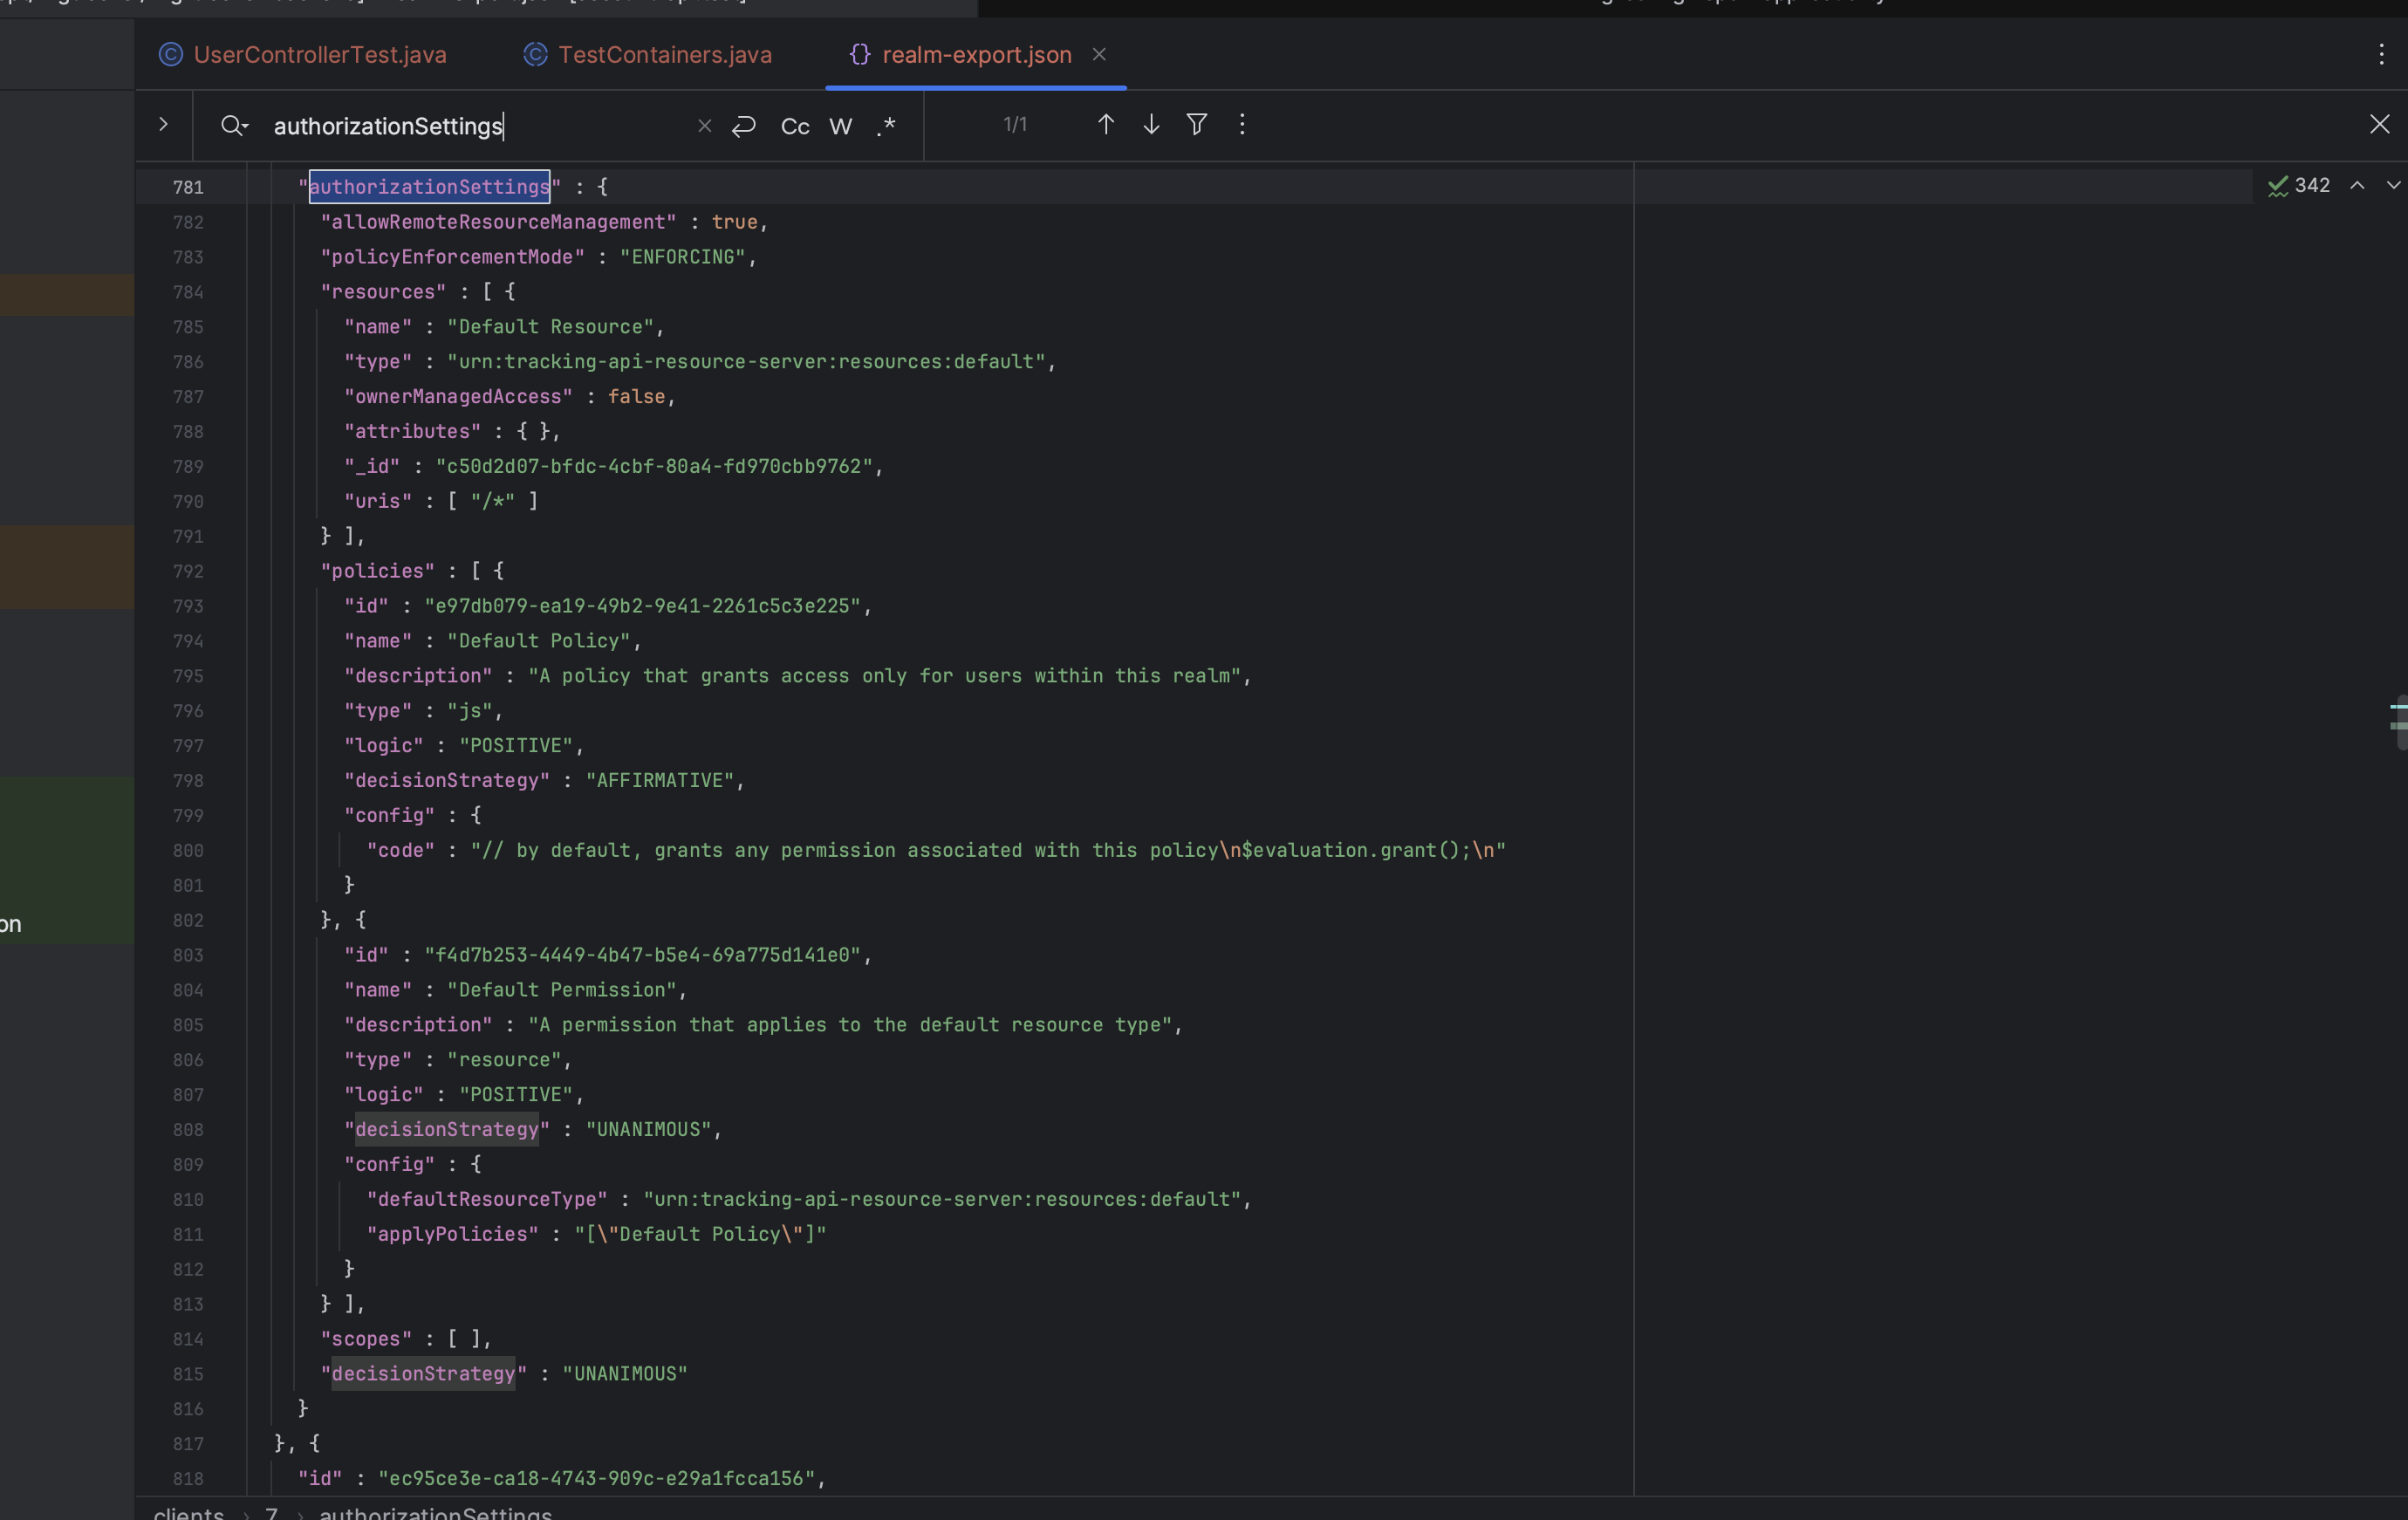Jump to previous highlighted problem arrow
This screenshot has height=1520, width=2408.
click(2357, 185)
